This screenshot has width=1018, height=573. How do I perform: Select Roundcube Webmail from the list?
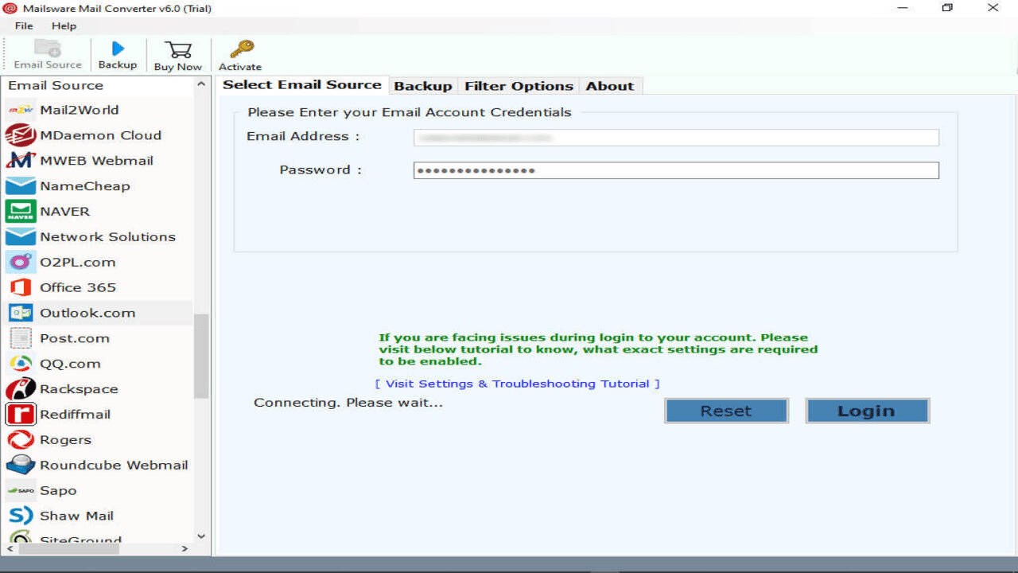(x=97, y=465)
